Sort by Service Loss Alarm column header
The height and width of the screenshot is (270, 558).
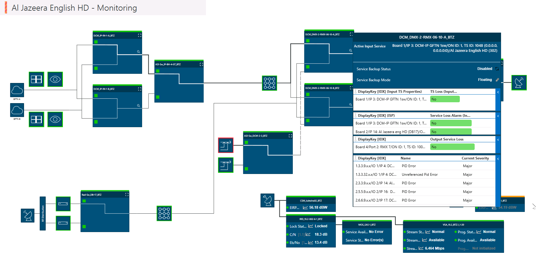(x=450, y=116)
